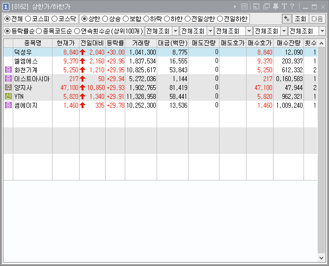Click the settings icon left of 조회
Viewport: 329px width, 266px height.
[286, 19]
